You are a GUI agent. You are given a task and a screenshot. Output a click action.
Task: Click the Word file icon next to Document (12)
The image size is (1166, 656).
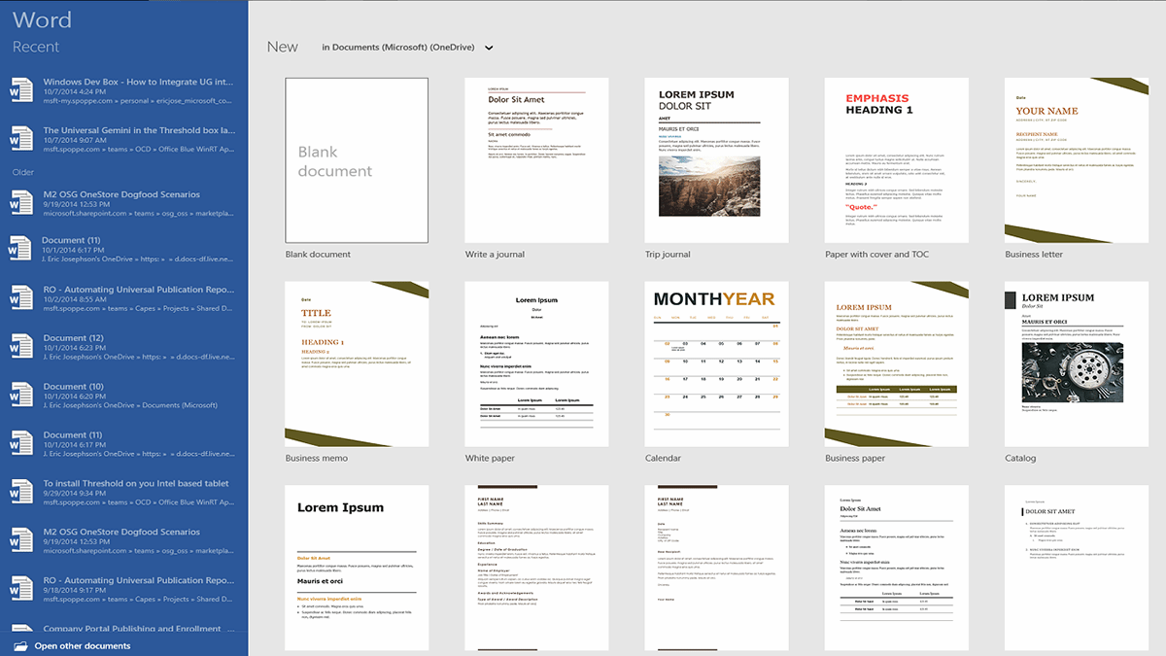click(x=20, y=347)
